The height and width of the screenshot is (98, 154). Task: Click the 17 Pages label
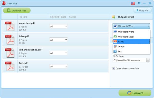pos(23,67)
